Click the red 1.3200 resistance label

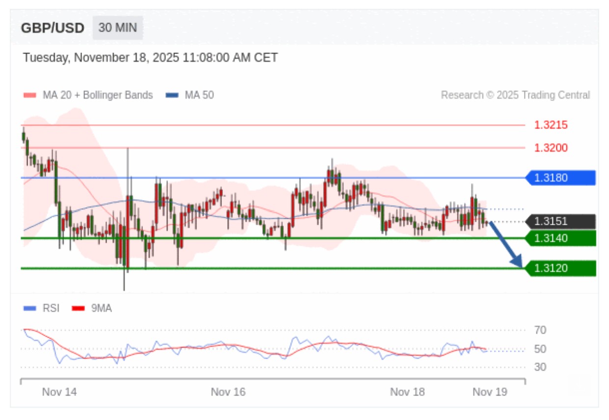click(551, 148)
